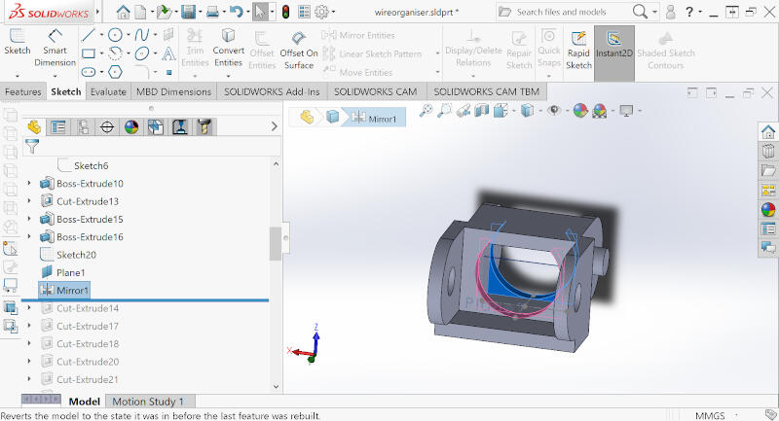This screenshot has height=421, width=779.
Task: Open the SOLIDWORKS logo menu
Action: [49, 13]
